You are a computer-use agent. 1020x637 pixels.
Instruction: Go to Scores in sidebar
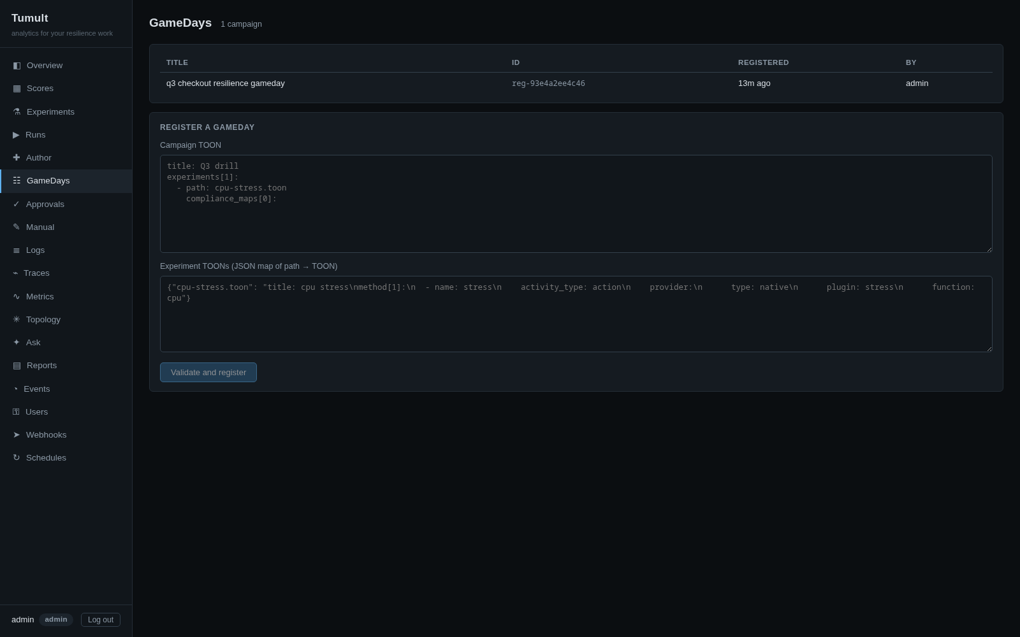66,88
